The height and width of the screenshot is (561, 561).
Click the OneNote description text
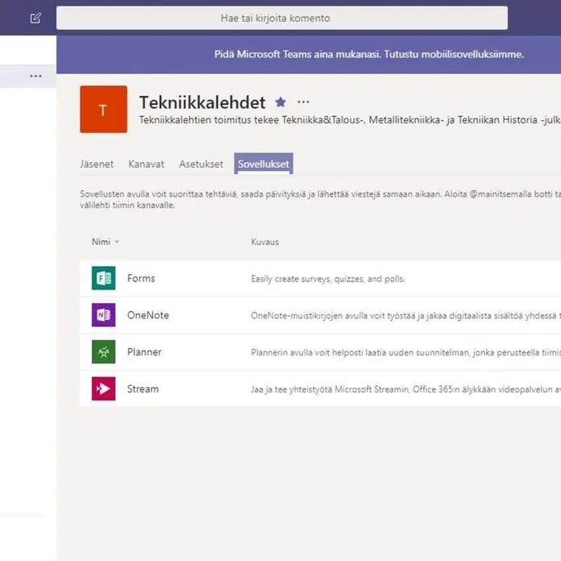point(405,315)
